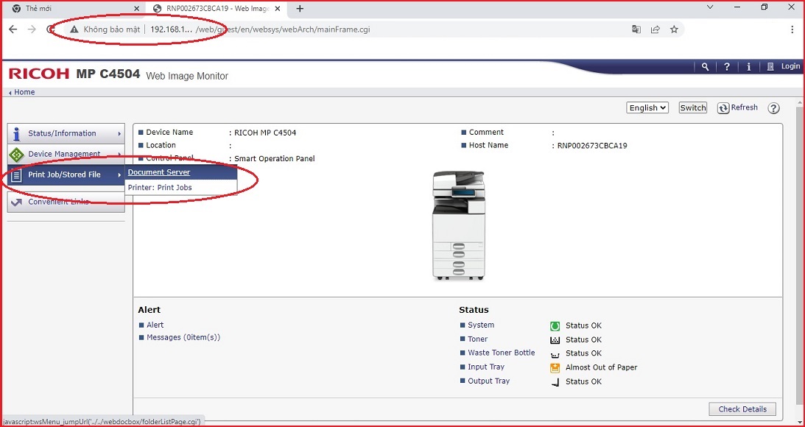
Task: Click 'Smart Operation Panel' text
Action: coord(275,159)
